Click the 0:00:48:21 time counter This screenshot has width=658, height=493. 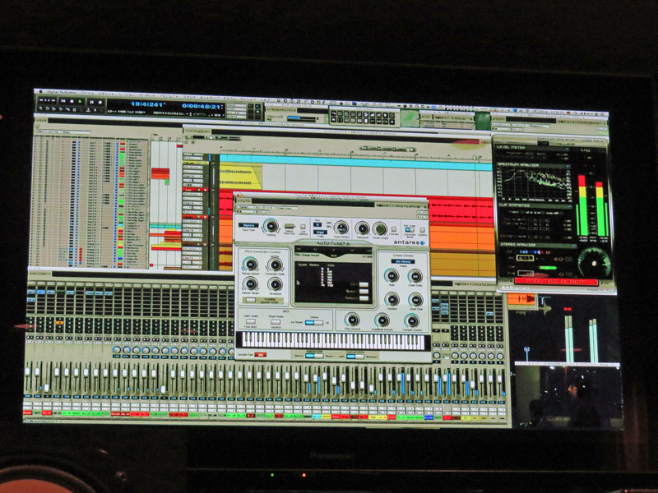(202, 106)
